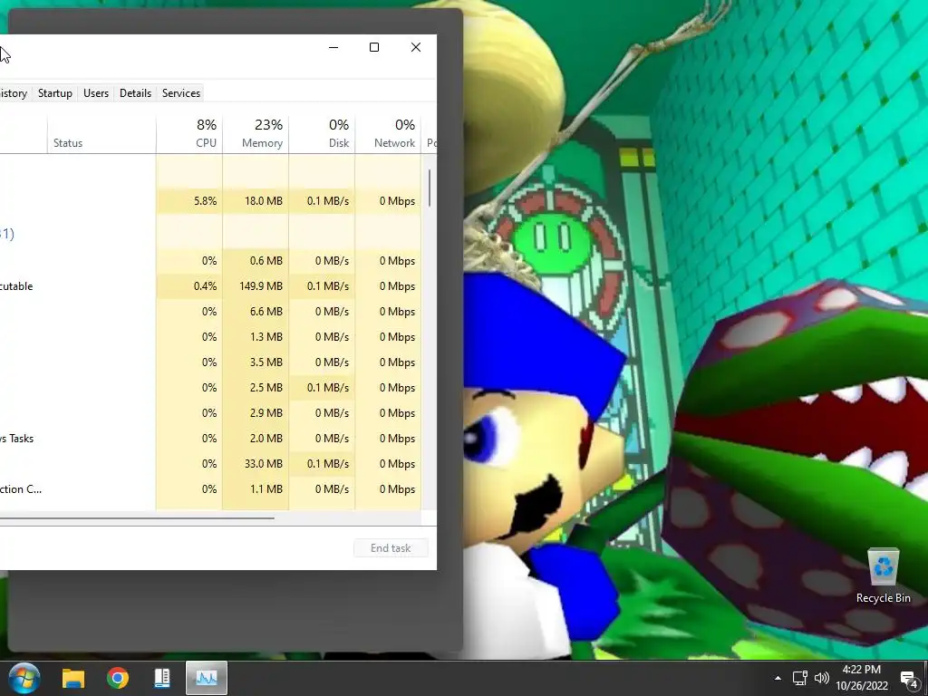Open the network status tray icon

click(800, 678)
